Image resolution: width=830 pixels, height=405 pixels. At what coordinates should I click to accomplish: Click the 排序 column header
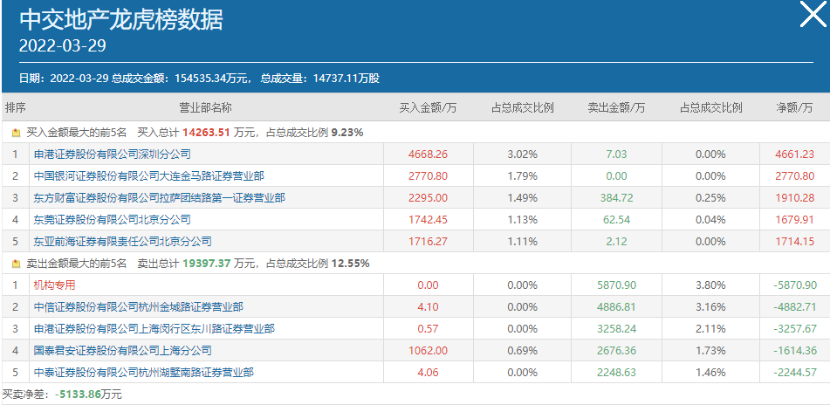(15, 108)
